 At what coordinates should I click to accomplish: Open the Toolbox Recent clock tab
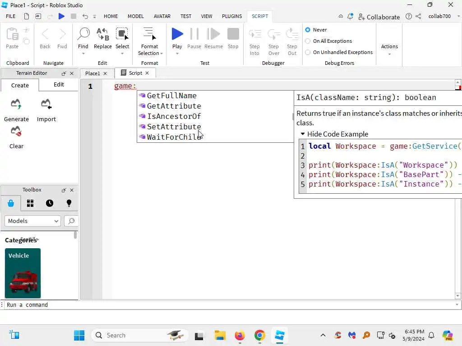point(50,203)
